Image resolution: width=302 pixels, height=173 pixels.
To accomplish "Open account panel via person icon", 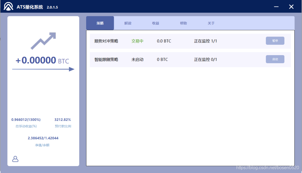I will point(15,159).
